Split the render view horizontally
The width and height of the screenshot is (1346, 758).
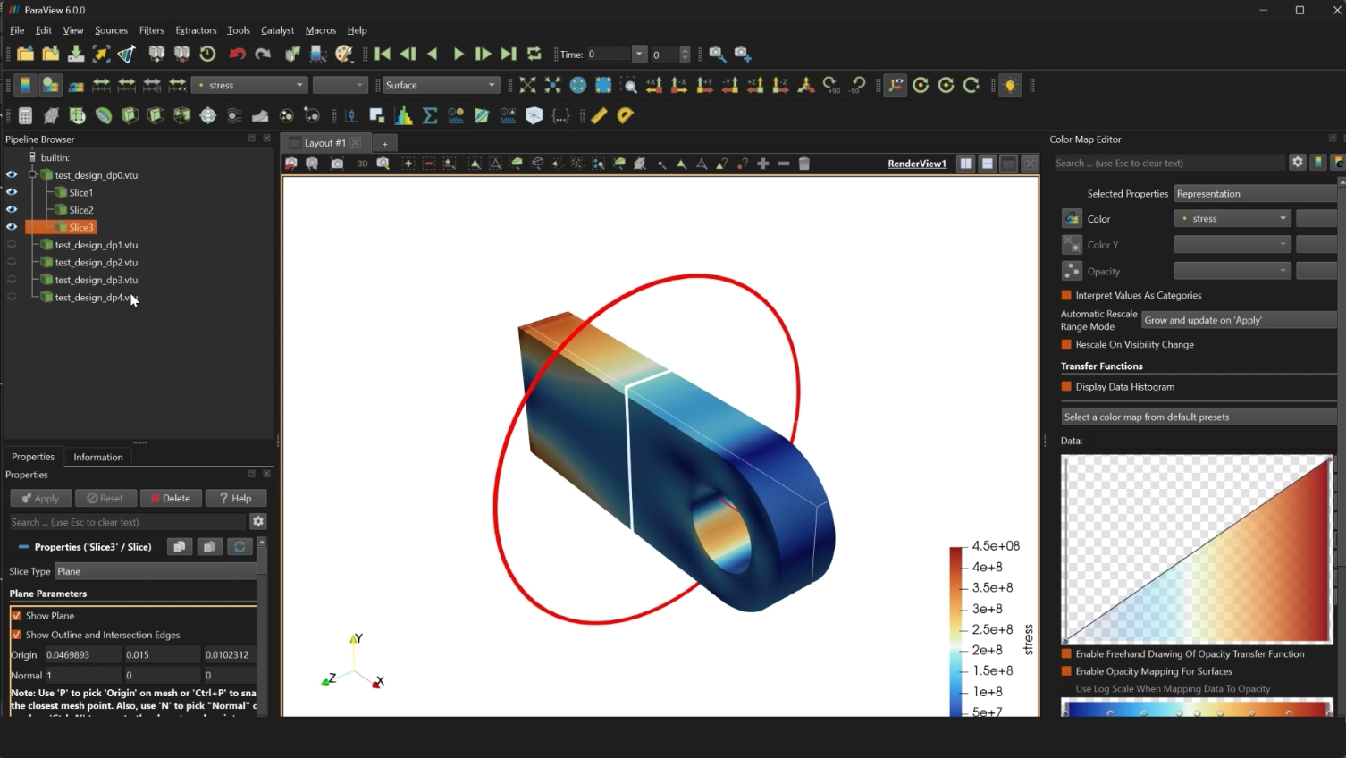point(965,164)
